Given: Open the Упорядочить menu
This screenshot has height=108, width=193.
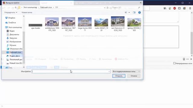Looking at the screenshot, I should 11,13.
